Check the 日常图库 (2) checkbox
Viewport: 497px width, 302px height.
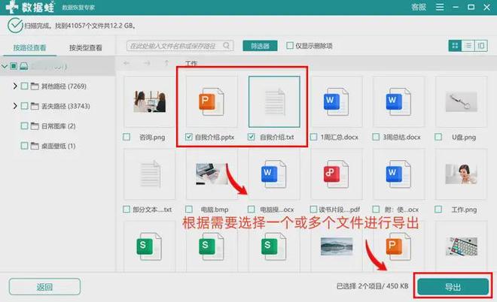pos(24,126)
